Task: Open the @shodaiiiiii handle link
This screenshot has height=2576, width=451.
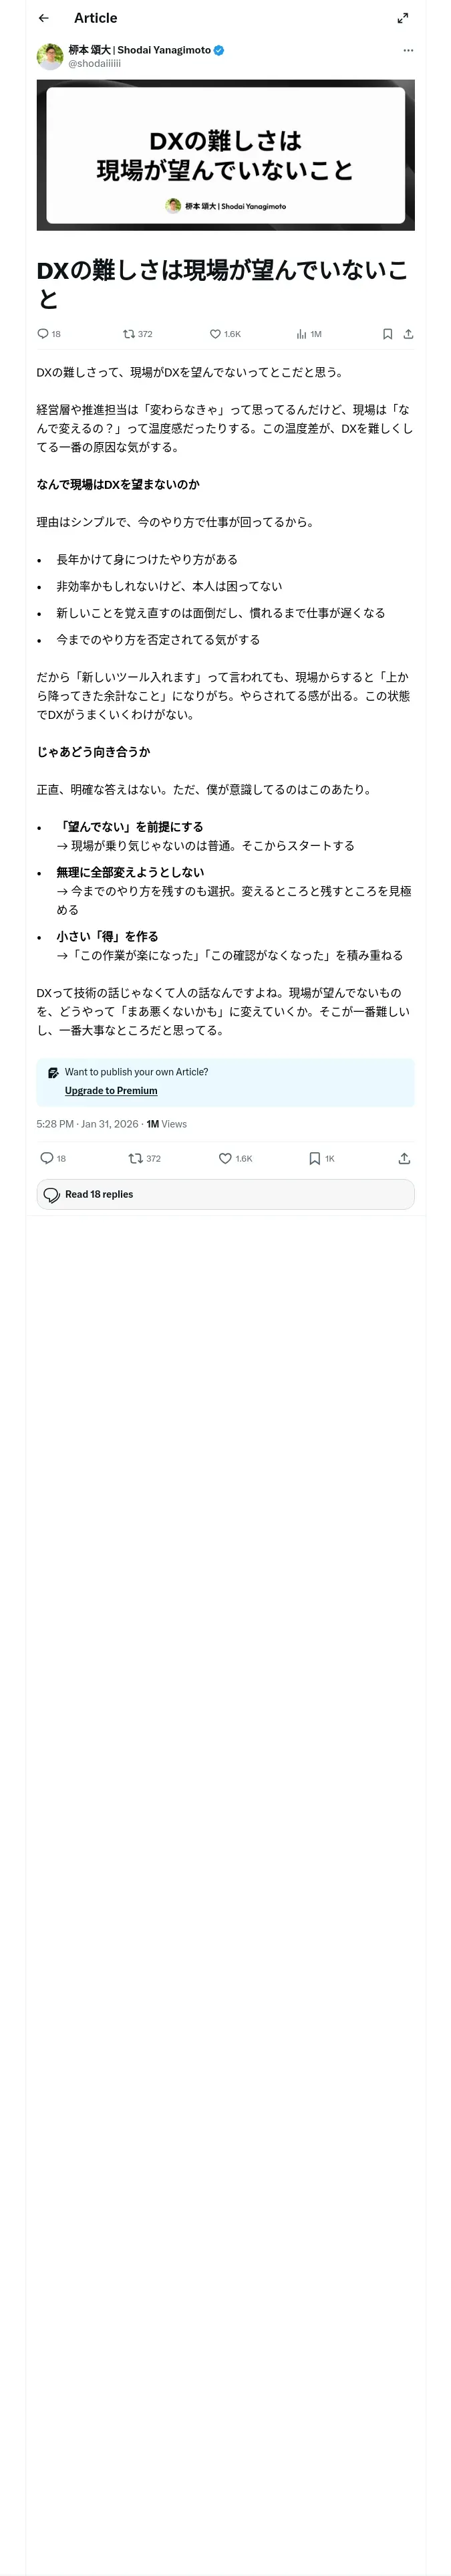Action: 95,63
